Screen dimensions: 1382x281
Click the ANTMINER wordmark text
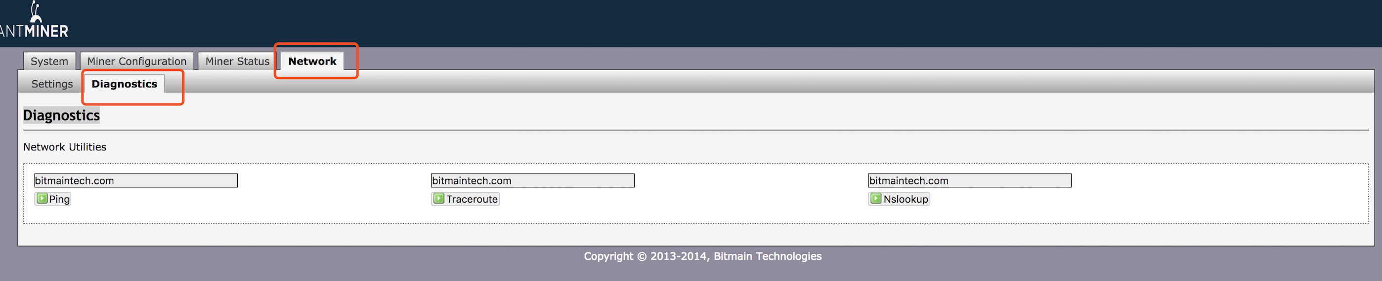(x=34, y=32)
